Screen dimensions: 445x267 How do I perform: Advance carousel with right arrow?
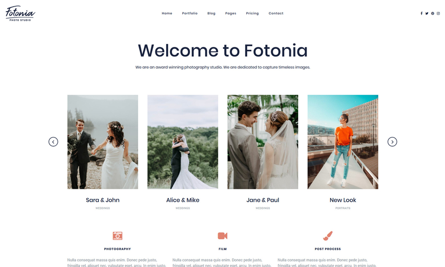point(392,142)
